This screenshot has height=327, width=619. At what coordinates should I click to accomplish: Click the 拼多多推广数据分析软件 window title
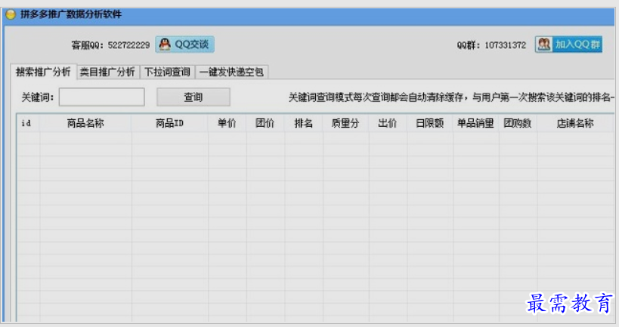pos(71,14)
